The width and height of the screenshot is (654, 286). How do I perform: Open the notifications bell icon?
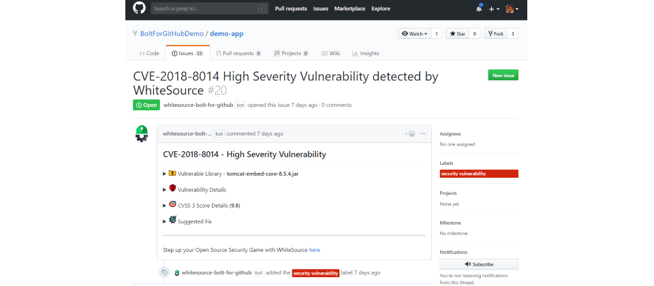(479, 9)
